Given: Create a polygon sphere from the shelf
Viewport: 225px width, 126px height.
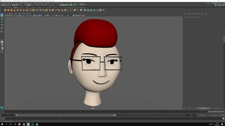Looking at the screenshot, I should pos(5,10).
